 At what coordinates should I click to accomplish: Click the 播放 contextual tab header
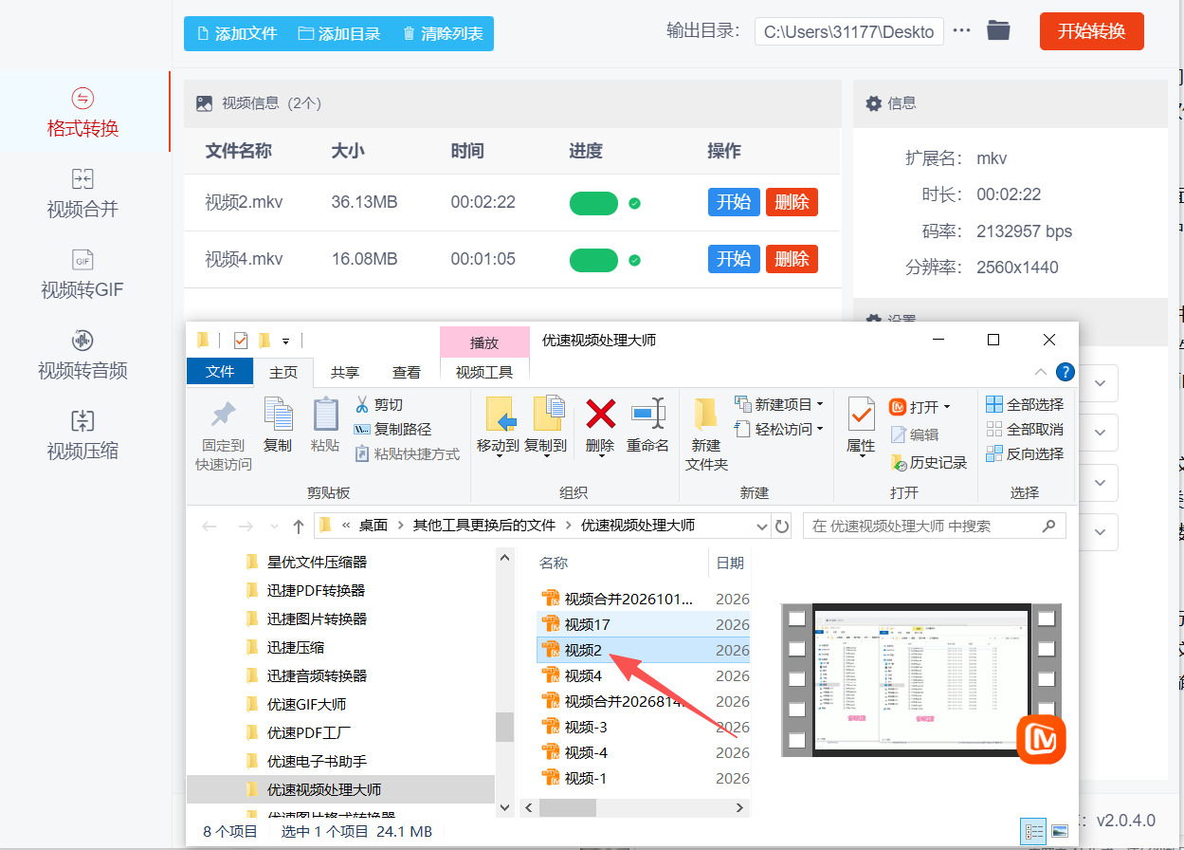click(x=484, y=342)
